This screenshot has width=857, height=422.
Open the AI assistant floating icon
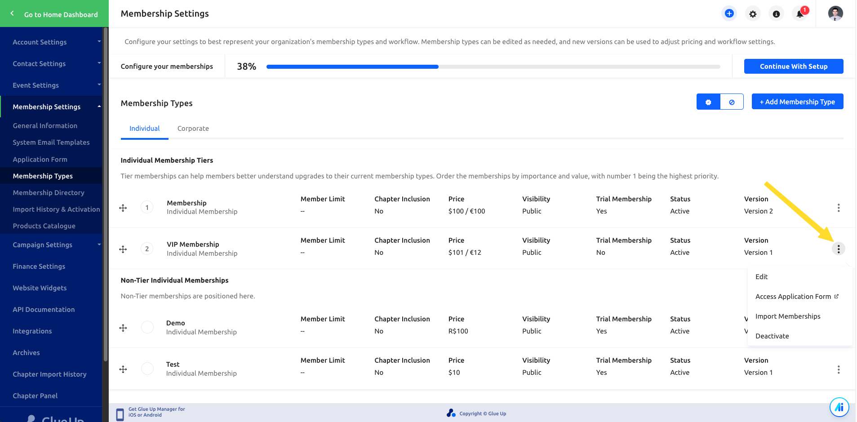click(839, 407)
